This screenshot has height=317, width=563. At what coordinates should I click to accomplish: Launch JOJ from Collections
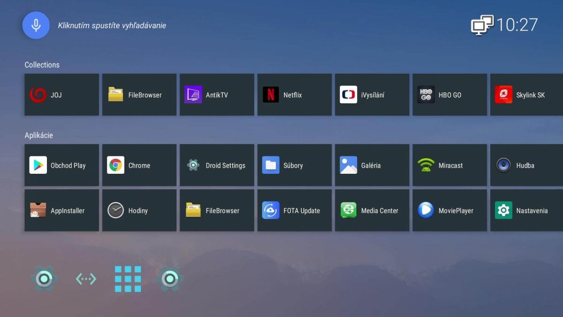pyautogui.click(x=61, y=94)
